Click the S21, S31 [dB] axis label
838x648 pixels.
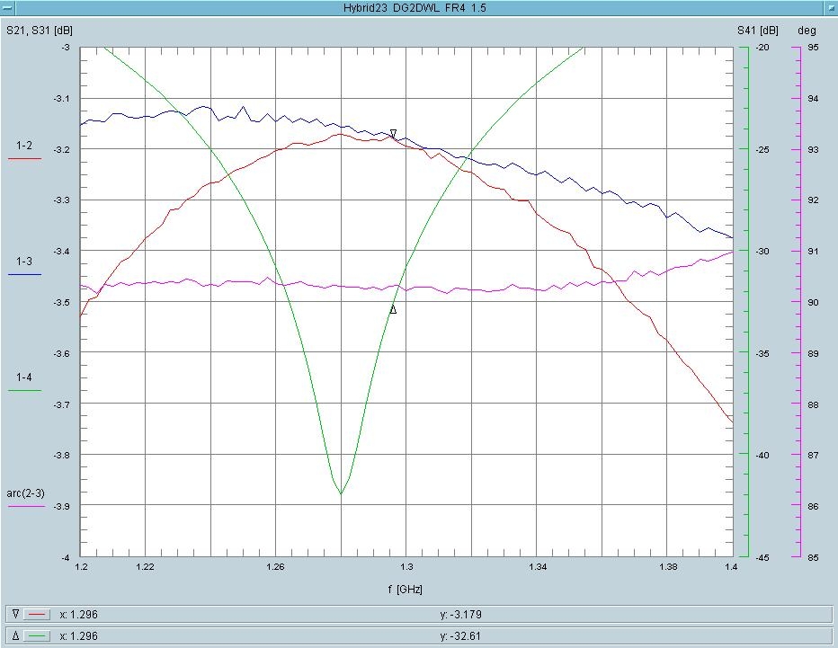pyautogui.click(x=40, y=31)
